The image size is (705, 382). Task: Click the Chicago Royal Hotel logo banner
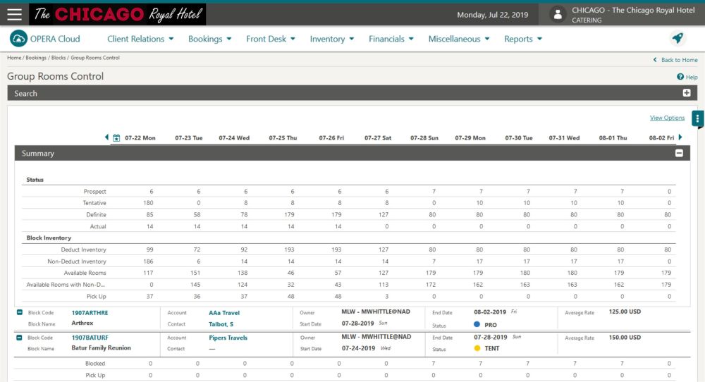pos(117,14)
